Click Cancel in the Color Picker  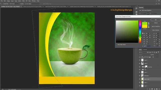tap(156, 23)
